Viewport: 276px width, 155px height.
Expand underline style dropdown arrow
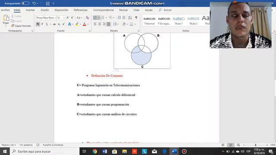click(50, 24)
